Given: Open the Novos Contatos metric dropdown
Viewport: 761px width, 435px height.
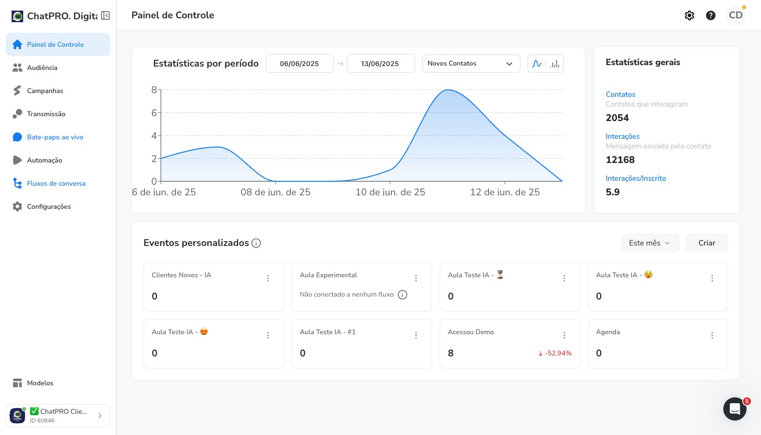Looking at the screenshot, I should pyautogui.click(x=471, y=64).
